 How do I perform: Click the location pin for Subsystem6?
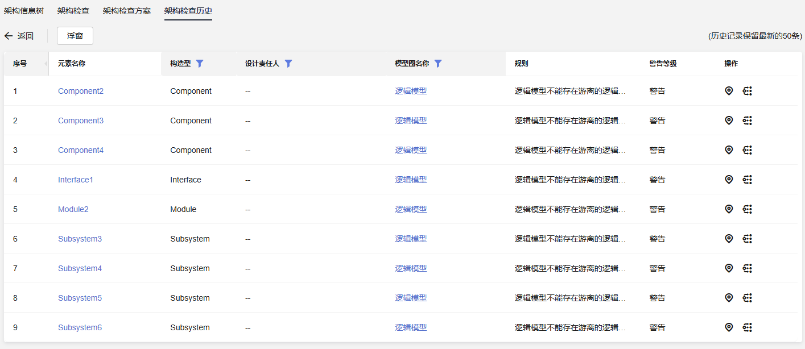coord(729,327)
